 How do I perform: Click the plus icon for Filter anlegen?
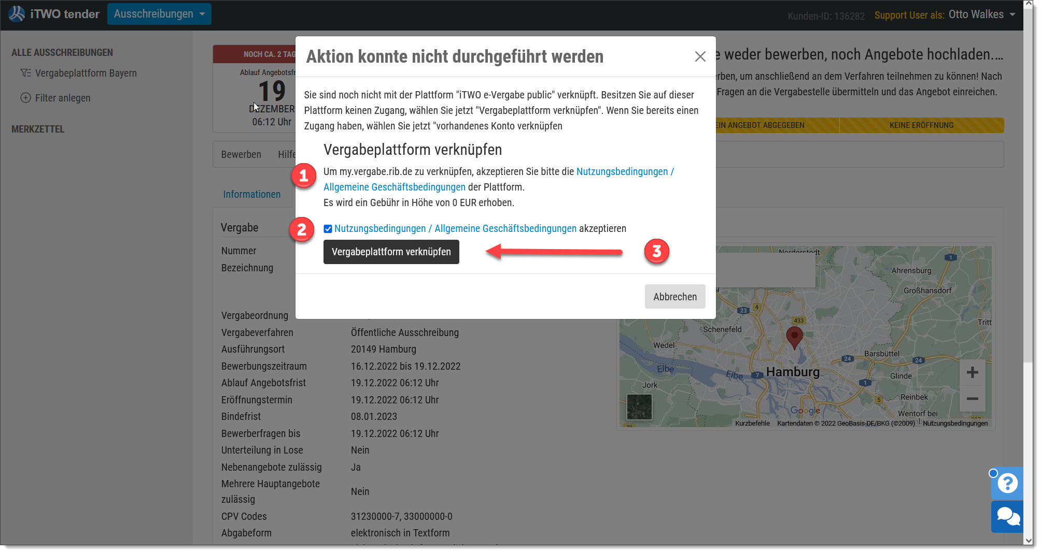(25, 98)
